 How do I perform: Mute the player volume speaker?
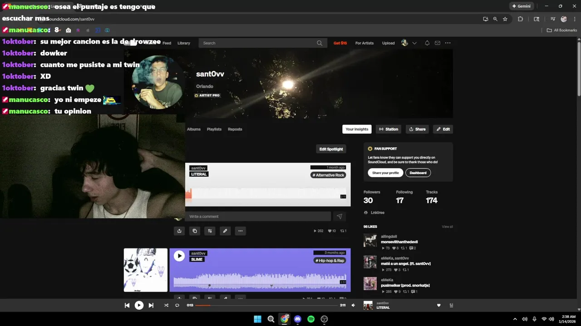point(353,305)
